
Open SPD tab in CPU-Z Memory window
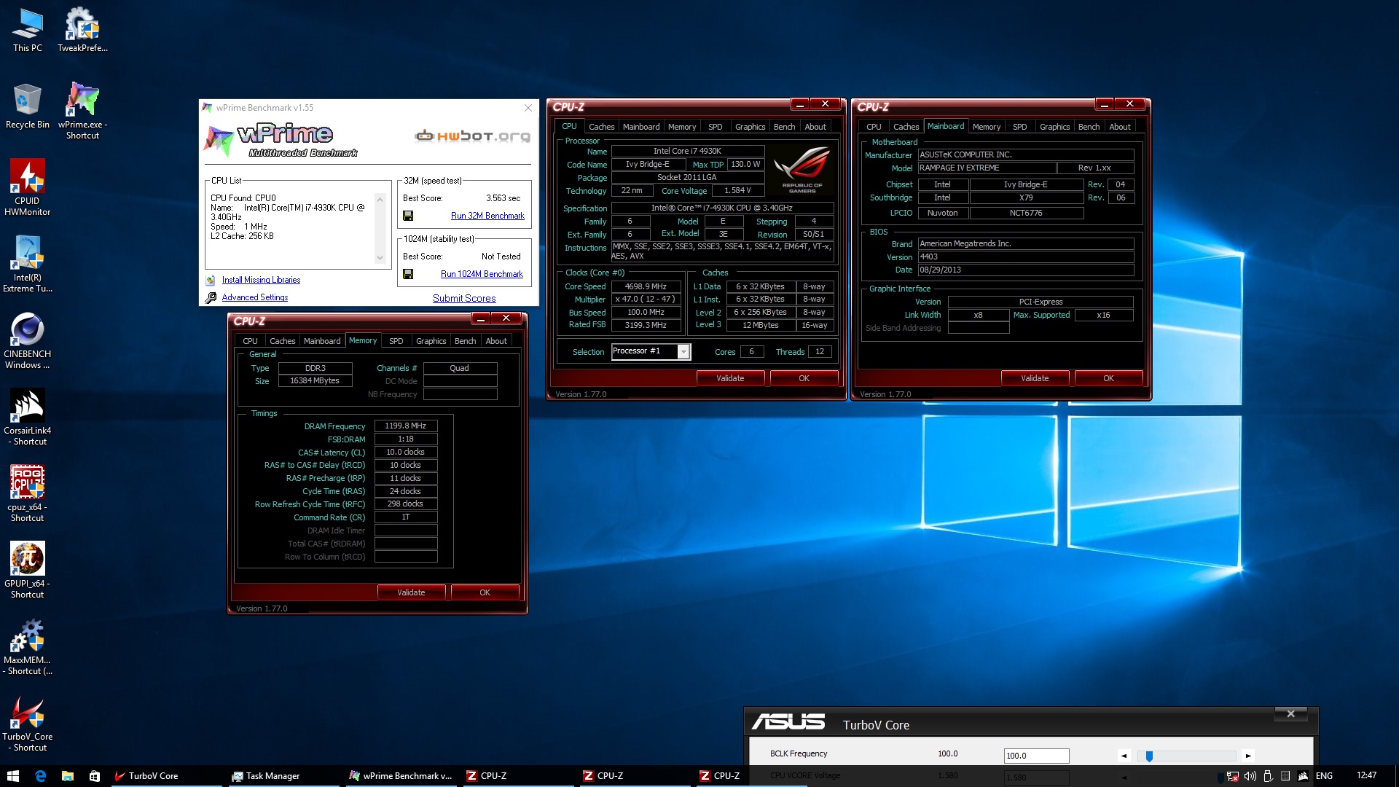tap(396, 341)
